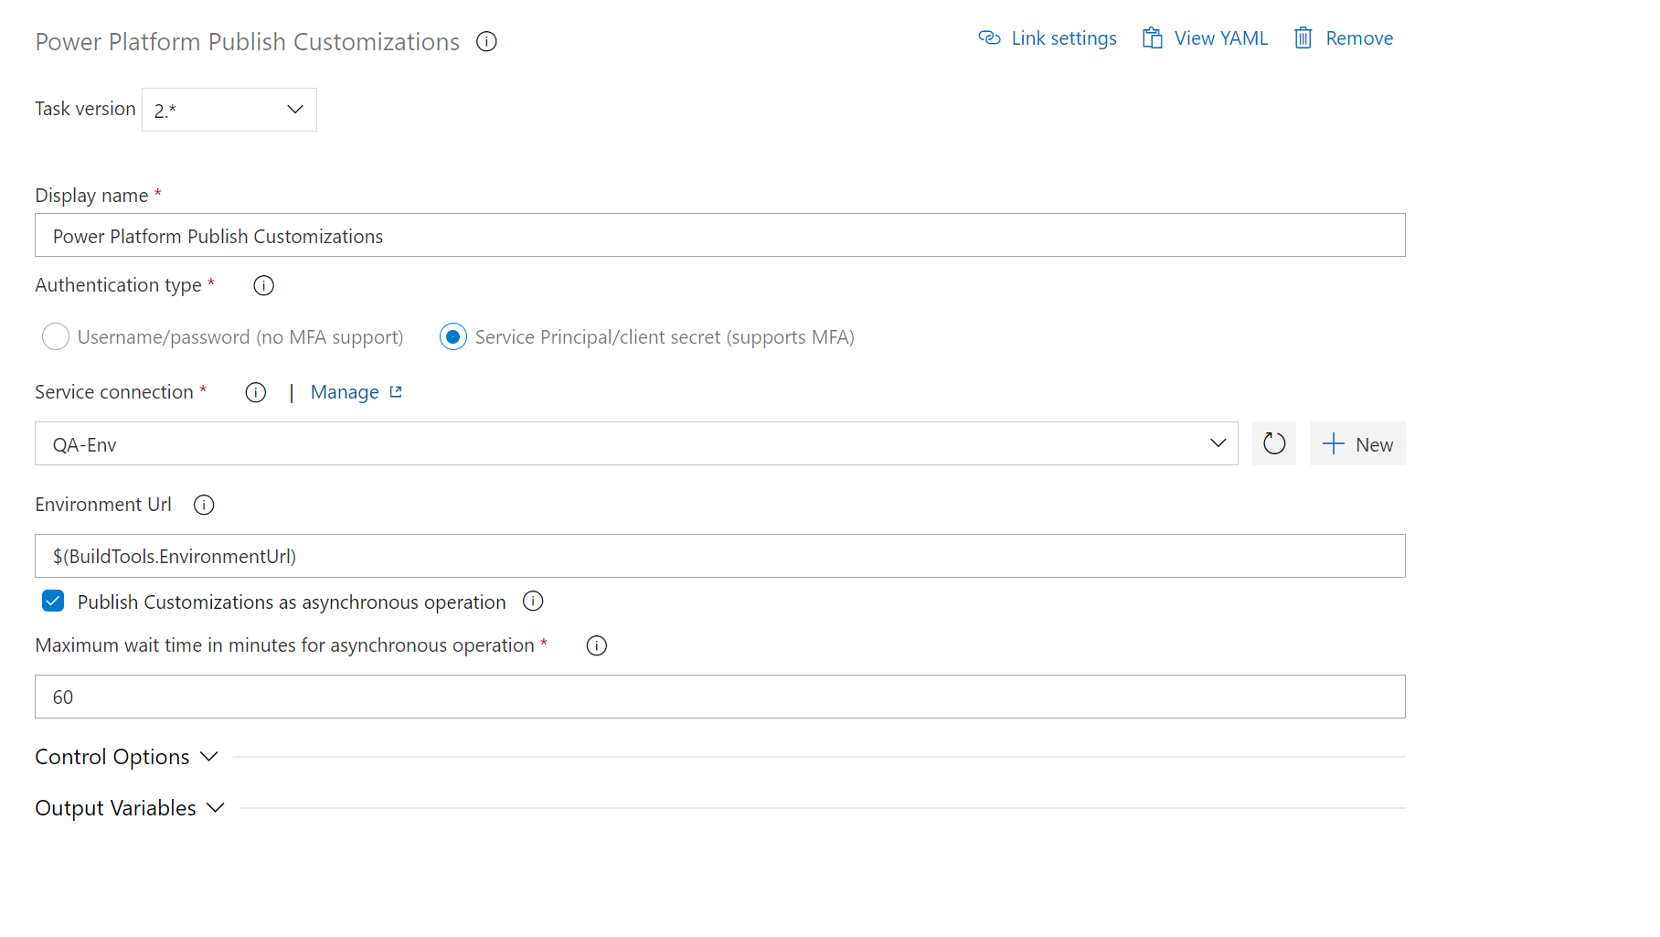1660x937 pixels.
Task: Click the Maximum wait time info icon
Action: 596,645
